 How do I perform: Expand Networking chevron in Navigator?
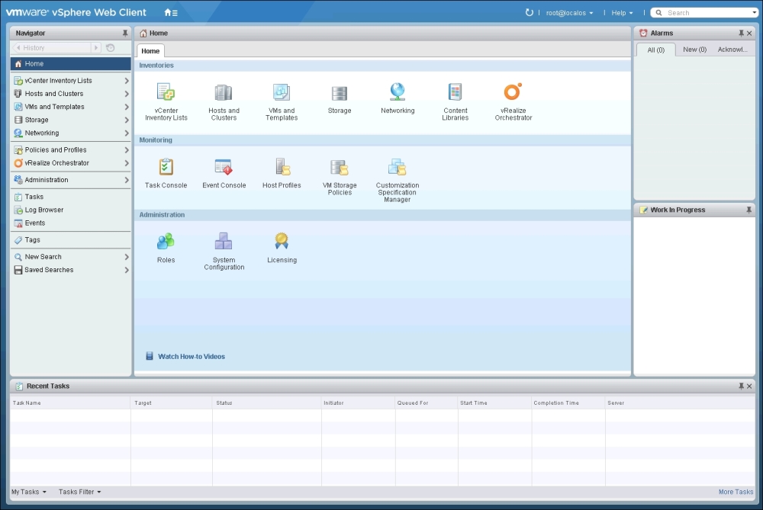point(127,133)
